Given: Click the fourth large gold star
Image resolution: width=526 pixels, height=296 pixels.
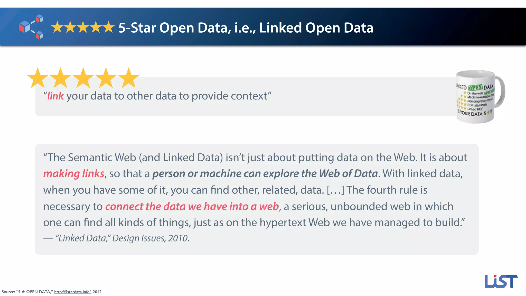Looking at the screenshot, I should tap(106, 78).
